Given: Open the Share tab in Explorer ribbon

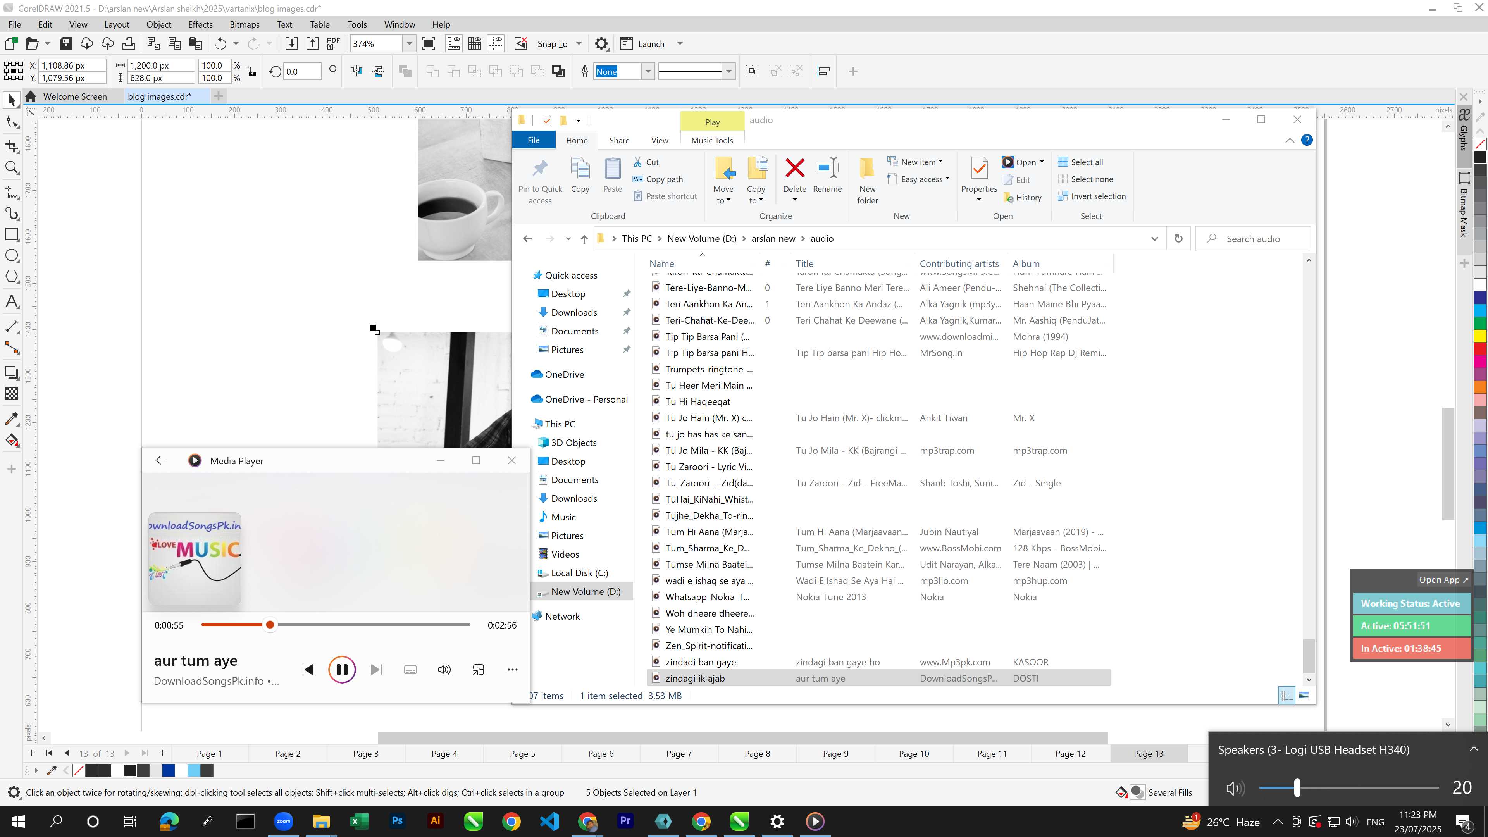Looking at the screenshot, I should (x=619, y=140).
